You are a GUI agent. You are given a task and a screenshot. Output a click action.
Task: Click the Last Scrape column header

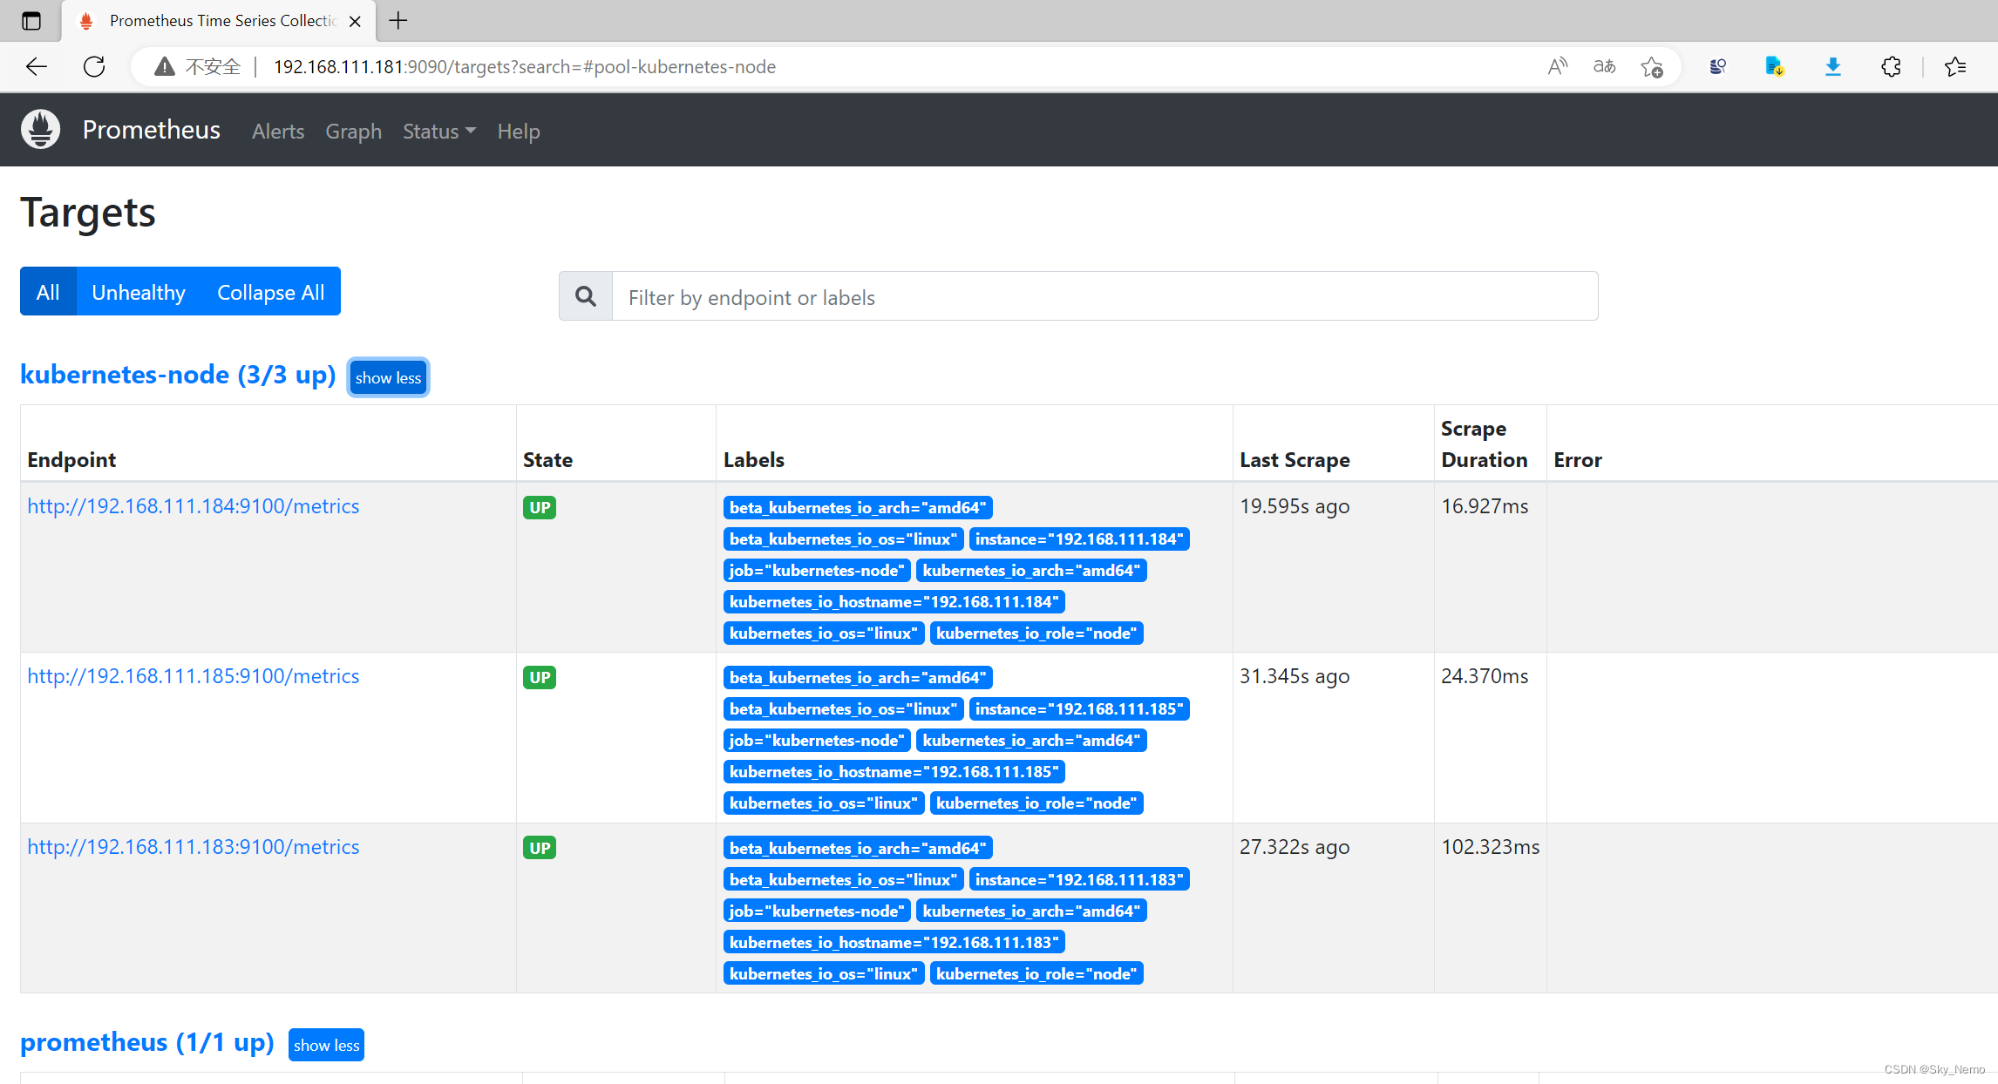[1295, 460]
